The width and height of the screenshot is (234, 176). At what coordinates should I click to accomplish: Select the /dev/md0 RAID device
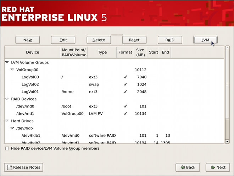(x=115, y=106)
